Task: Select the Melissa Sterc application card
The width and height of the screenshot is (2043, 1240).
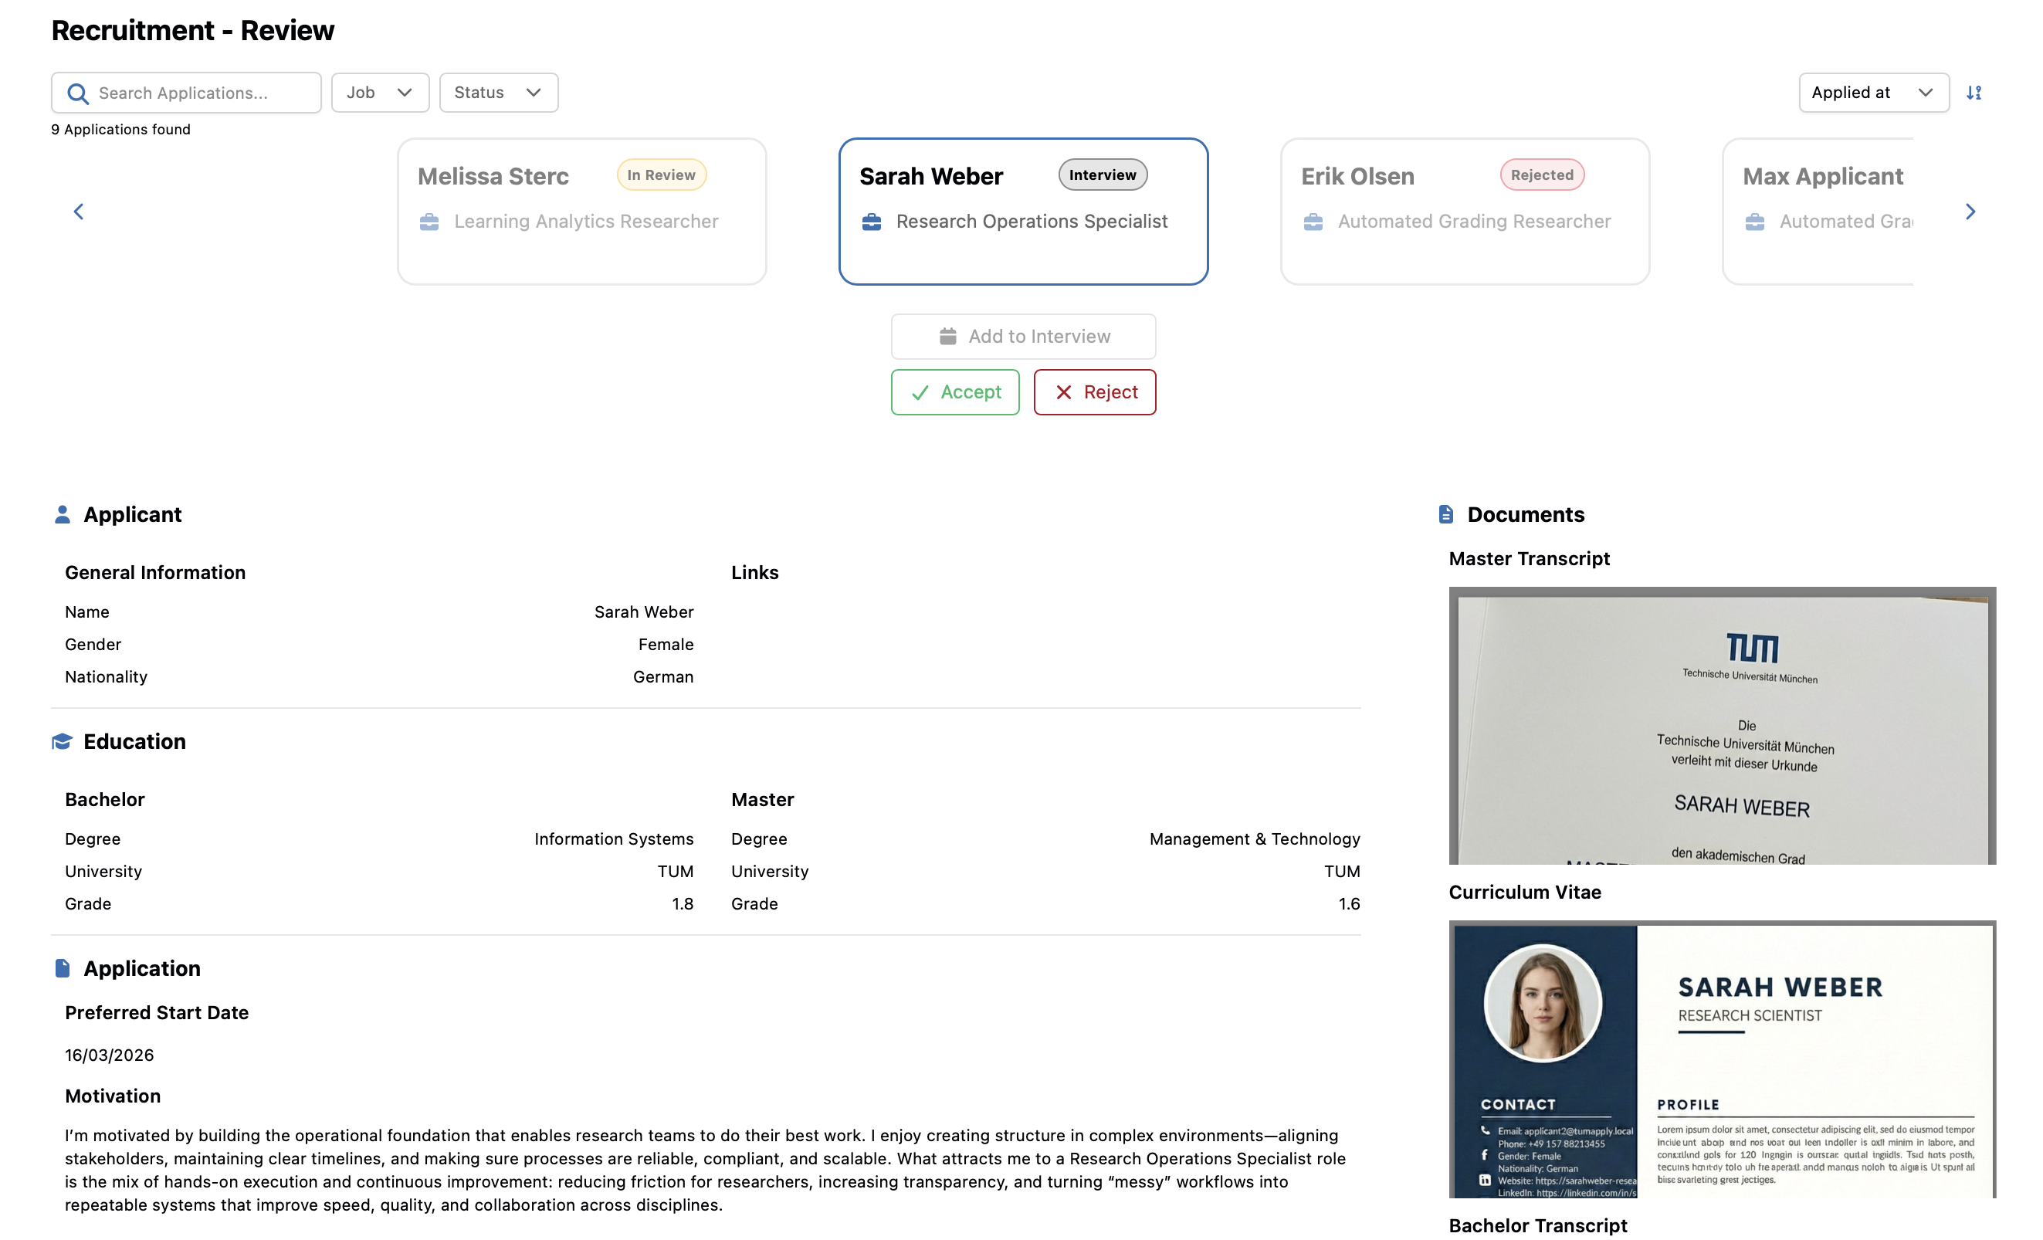Action: tap(581, 212)
